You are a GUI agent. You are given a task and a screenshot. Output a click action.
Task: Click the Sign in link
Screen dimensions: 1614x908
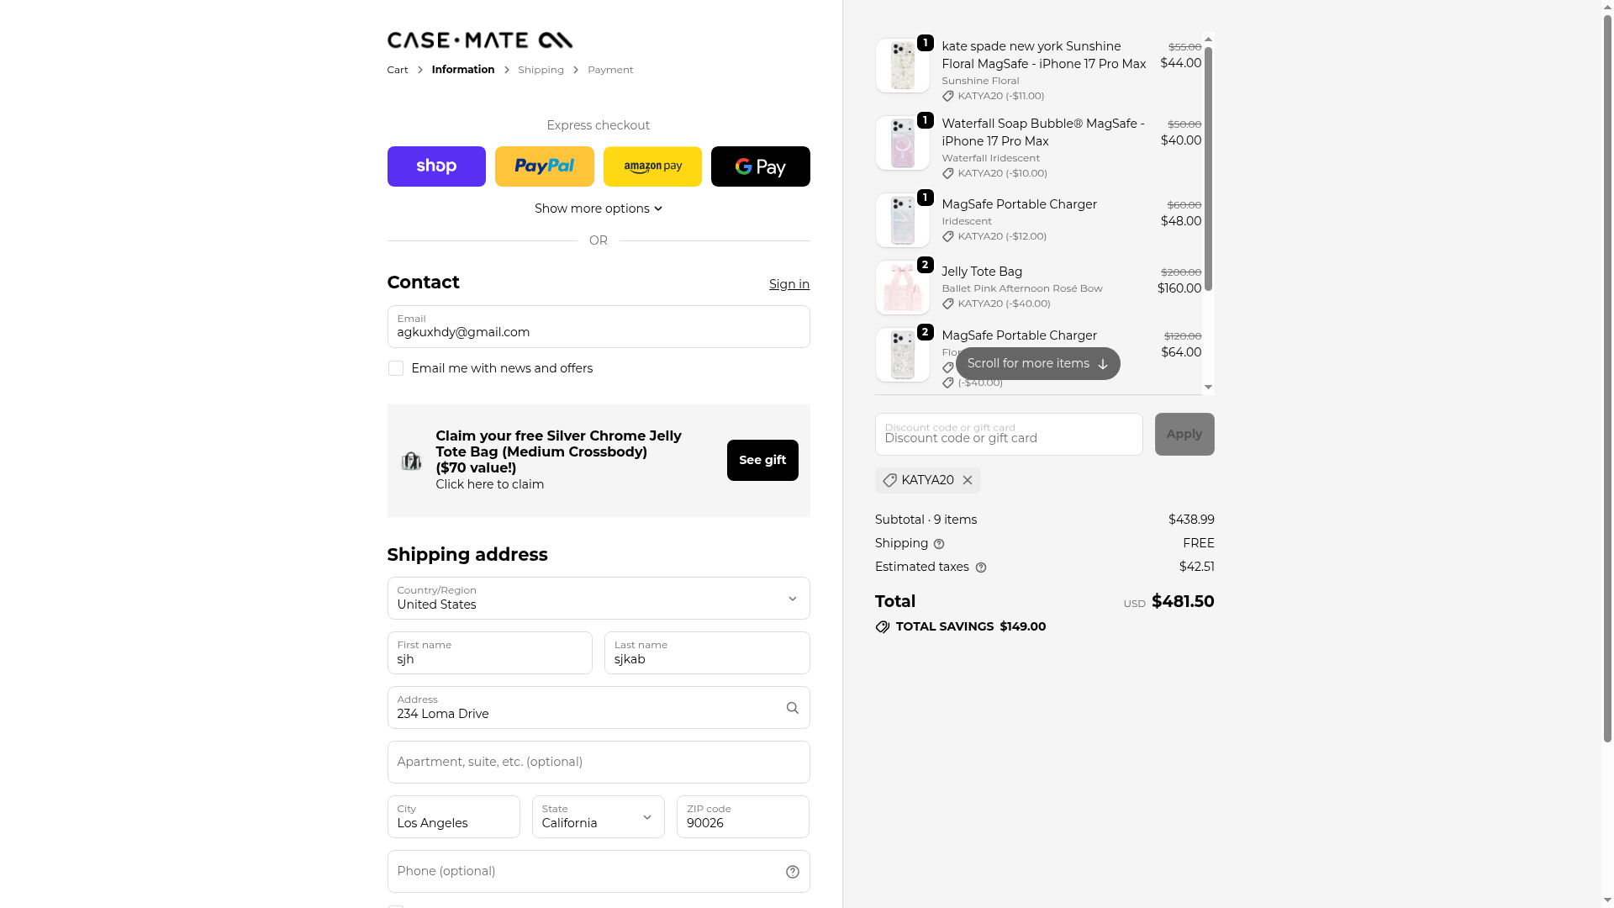(789, 284)
